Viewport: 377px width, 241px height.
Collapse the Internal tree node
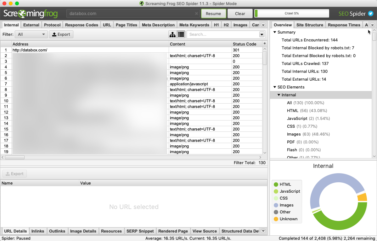tap(279, 95)
